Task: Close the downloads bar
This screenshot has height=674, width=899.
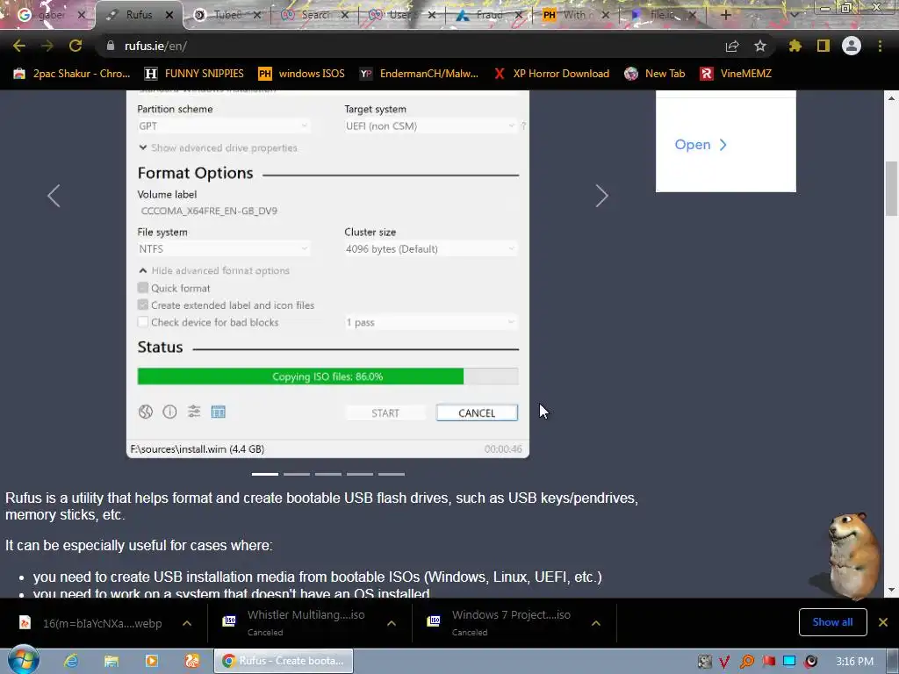Action: tap(883, 622)
